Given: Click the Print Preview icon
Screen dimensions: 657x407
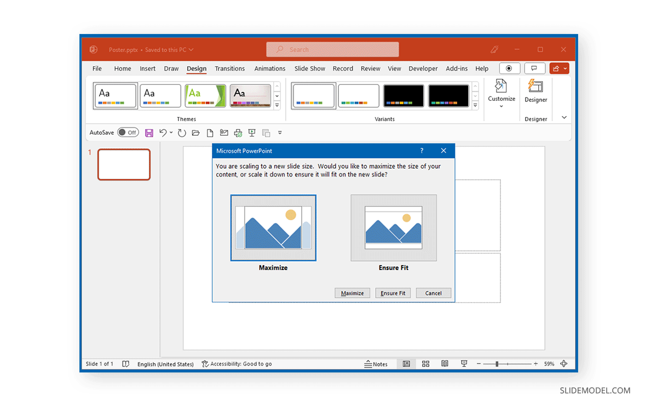Looking at the screenshot, I should click(x=238, y=133).
